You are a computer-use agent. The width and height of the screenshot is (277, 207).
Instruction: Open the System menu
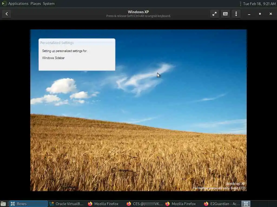[49, 4]
